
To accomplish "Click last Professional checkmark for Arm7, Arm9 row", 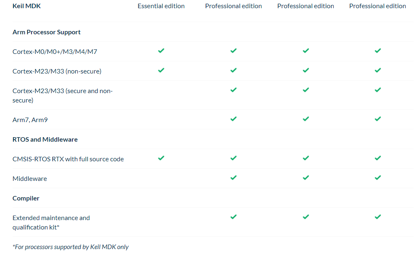I will (378, 119).
